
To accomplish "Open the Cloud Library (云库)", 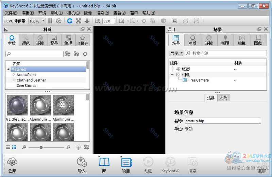I will 12,165.
